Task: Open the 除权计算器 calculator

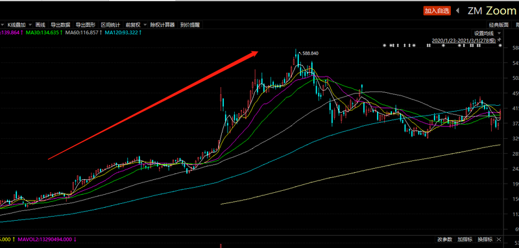Action: (162, 25)
